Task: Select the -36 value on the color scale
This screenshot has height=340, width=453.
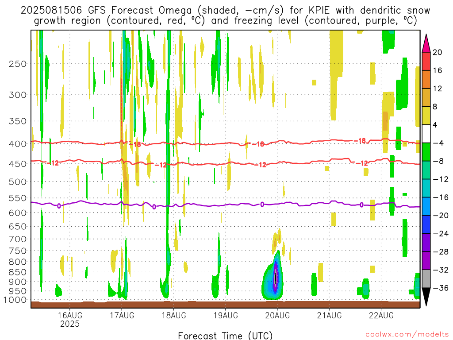Action: (x=441, y=288)
